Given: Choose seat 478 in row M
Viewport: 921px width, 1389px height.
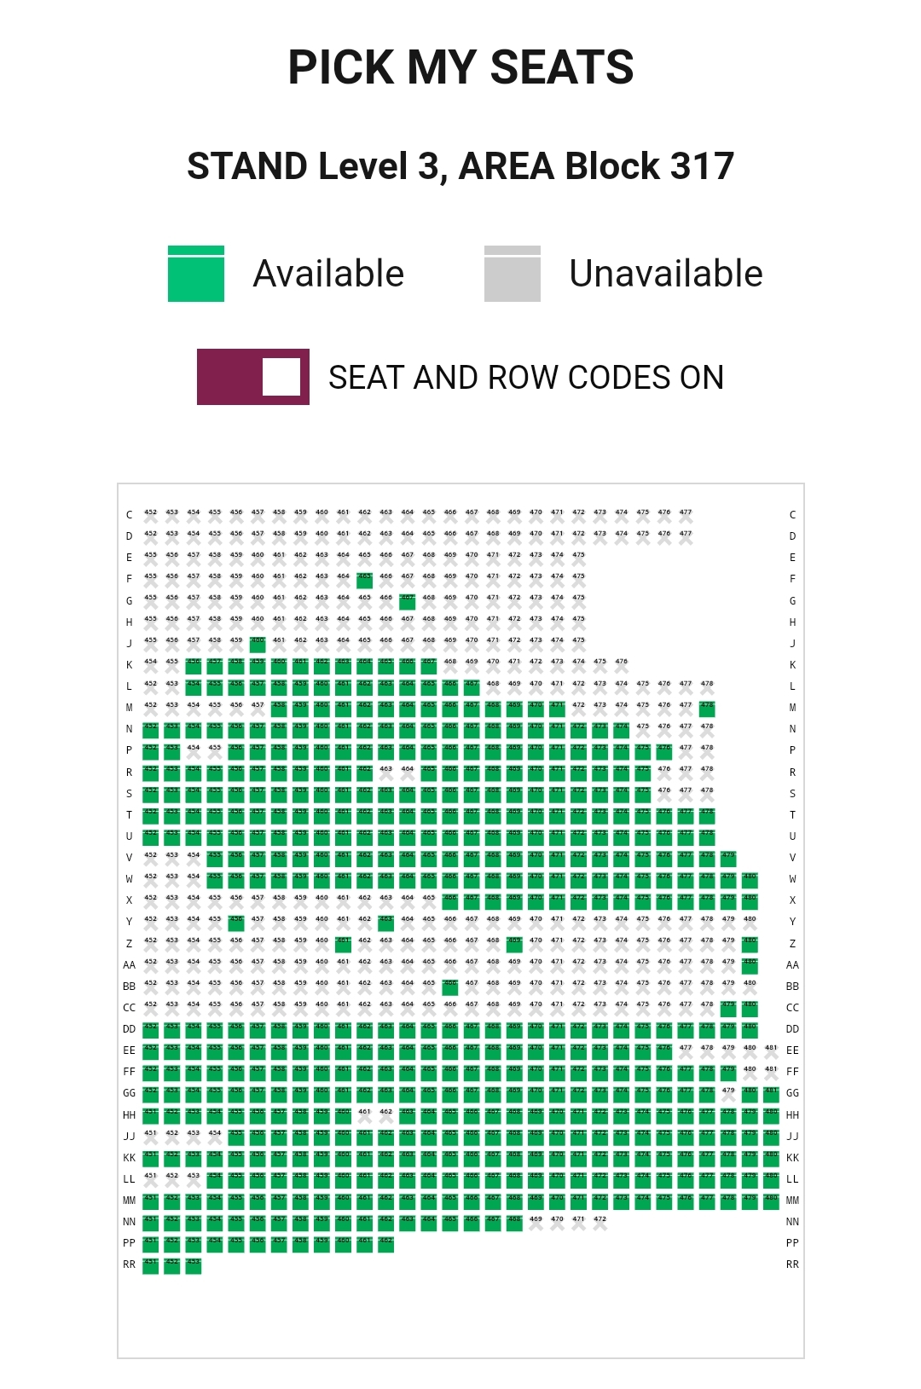Looking at the screenshot, I should [707, 709].
